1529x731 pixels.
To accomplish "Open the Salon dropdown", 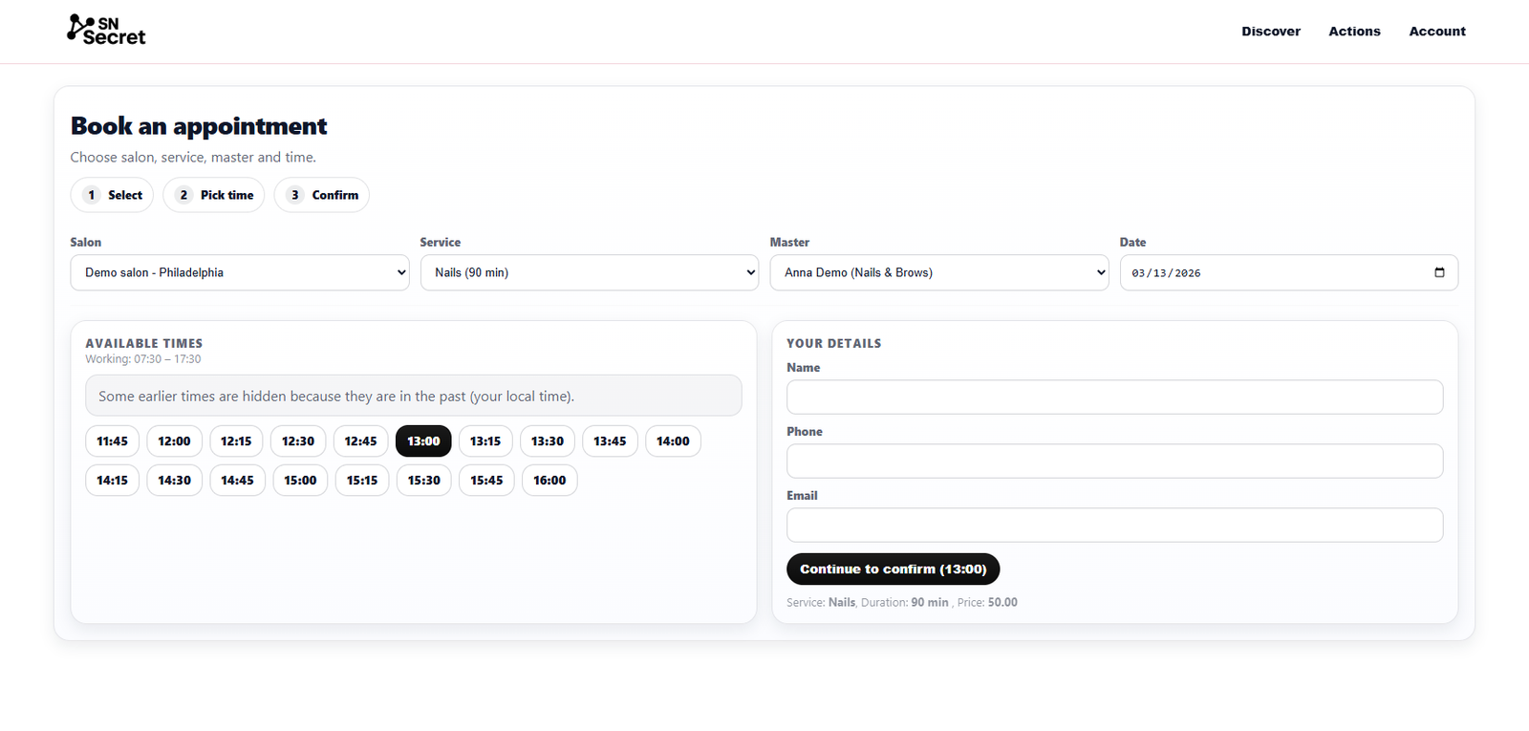I will pyautogui.click(x=240, y=272).
